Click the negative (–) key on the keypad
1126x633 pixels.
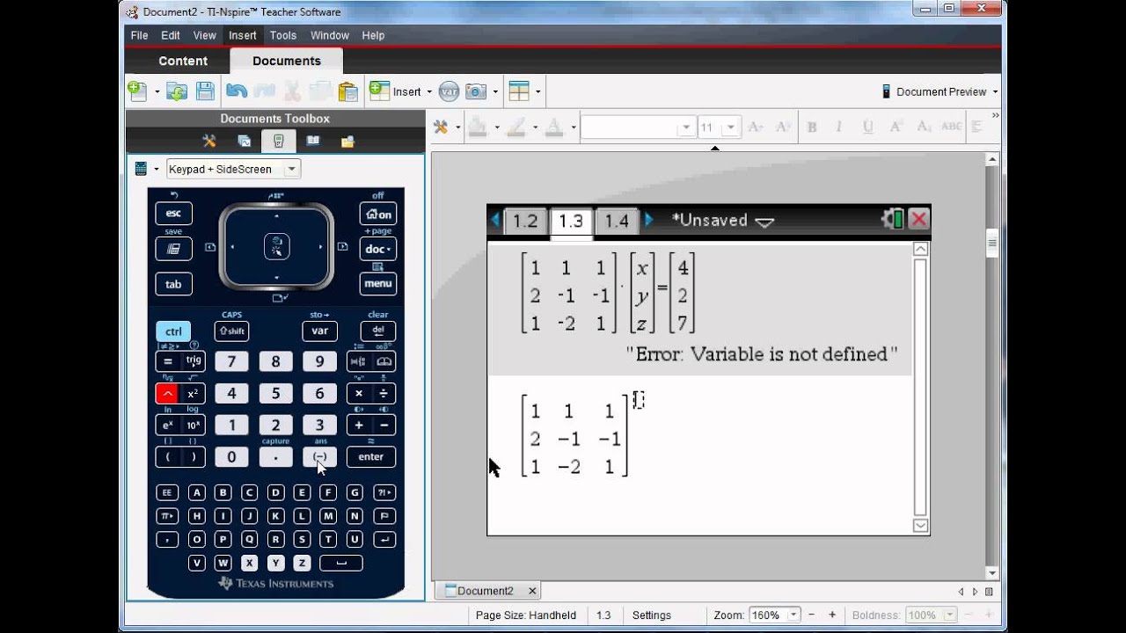[x=319, y=456]
